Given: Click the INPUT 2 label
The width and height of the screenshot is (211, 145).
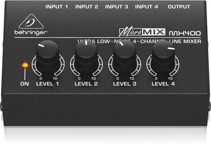Looking at the screenshot, I should [x=86, y=7].
